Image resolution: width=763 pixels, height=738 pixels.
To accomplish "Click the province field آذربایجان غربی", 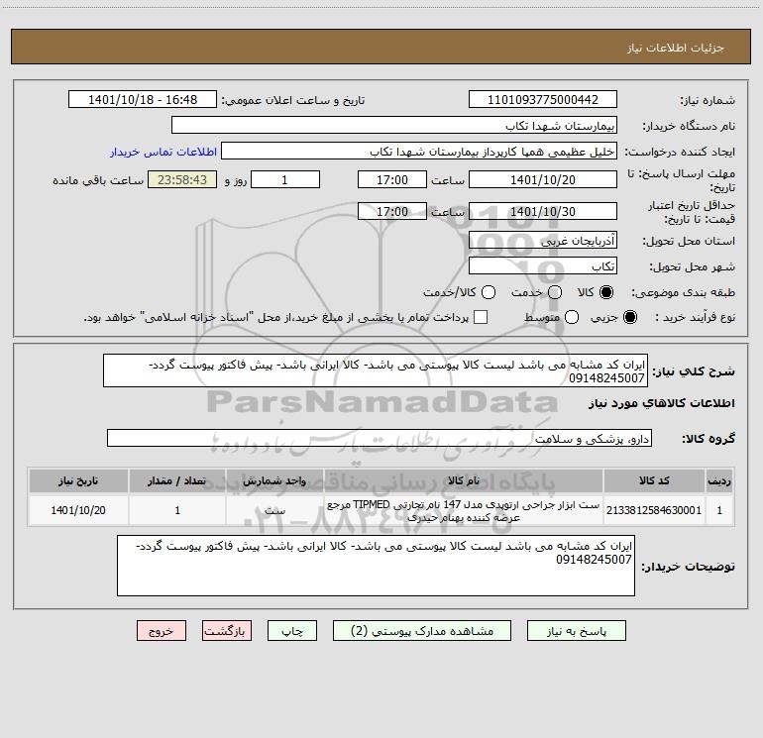I will point(543,241).
